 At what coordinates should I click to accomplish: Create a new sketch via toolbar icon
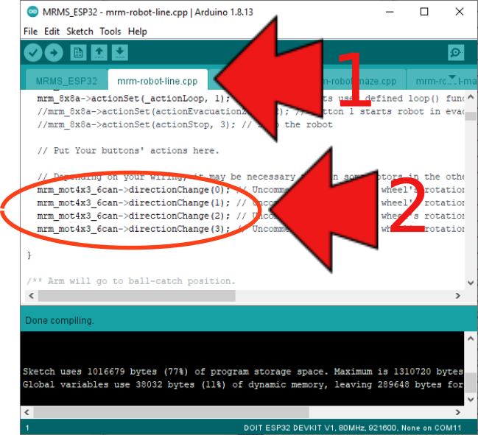(x=77, y=52)
